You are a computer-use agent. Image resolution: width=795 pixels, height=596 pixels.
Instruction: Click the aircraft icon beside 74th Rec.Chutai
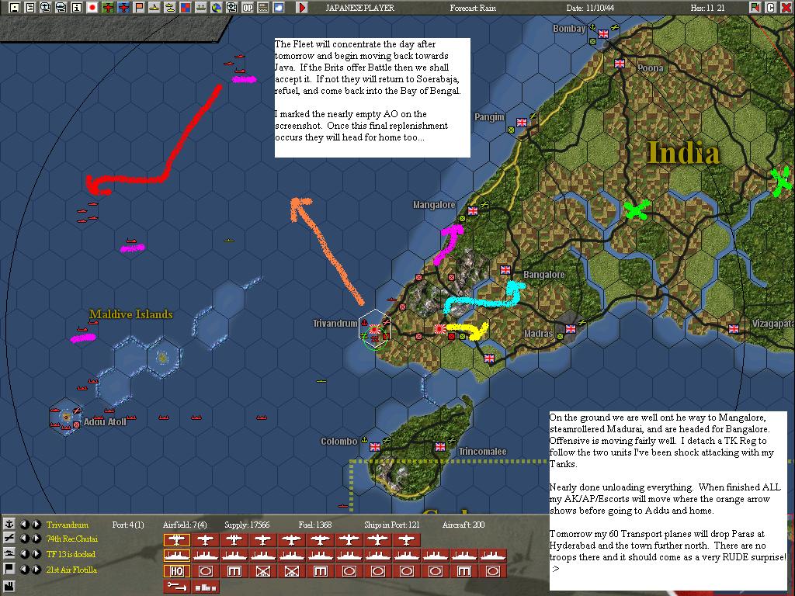[x=9, y=539]
